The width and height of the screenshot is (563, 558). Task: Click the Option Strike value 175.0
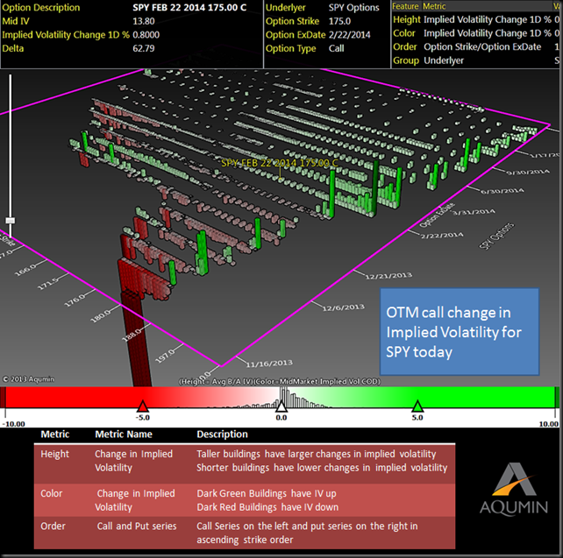click(x=339, y=21)
